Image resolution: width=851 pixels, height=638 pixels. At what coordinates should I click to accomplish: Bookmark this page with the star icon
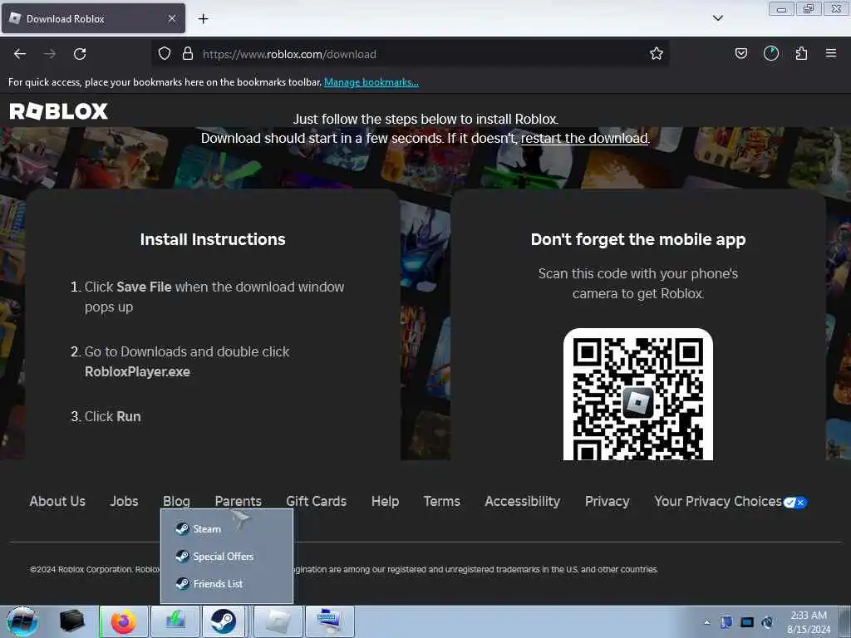click(x=657, y=53)
